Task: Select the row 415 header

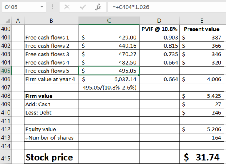Action: pyautogui.click(x=6, y=157)
